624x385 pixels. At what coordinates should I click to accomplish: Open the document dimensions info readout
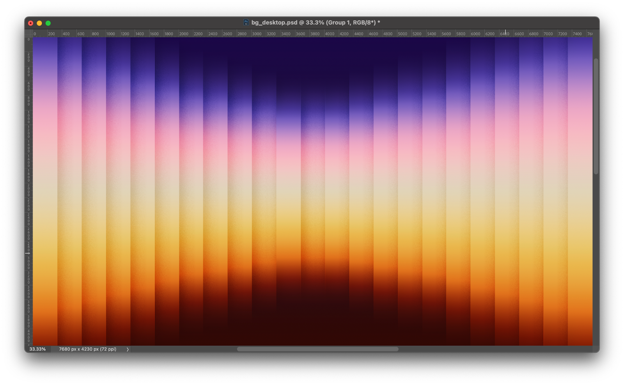pos(87,349)
